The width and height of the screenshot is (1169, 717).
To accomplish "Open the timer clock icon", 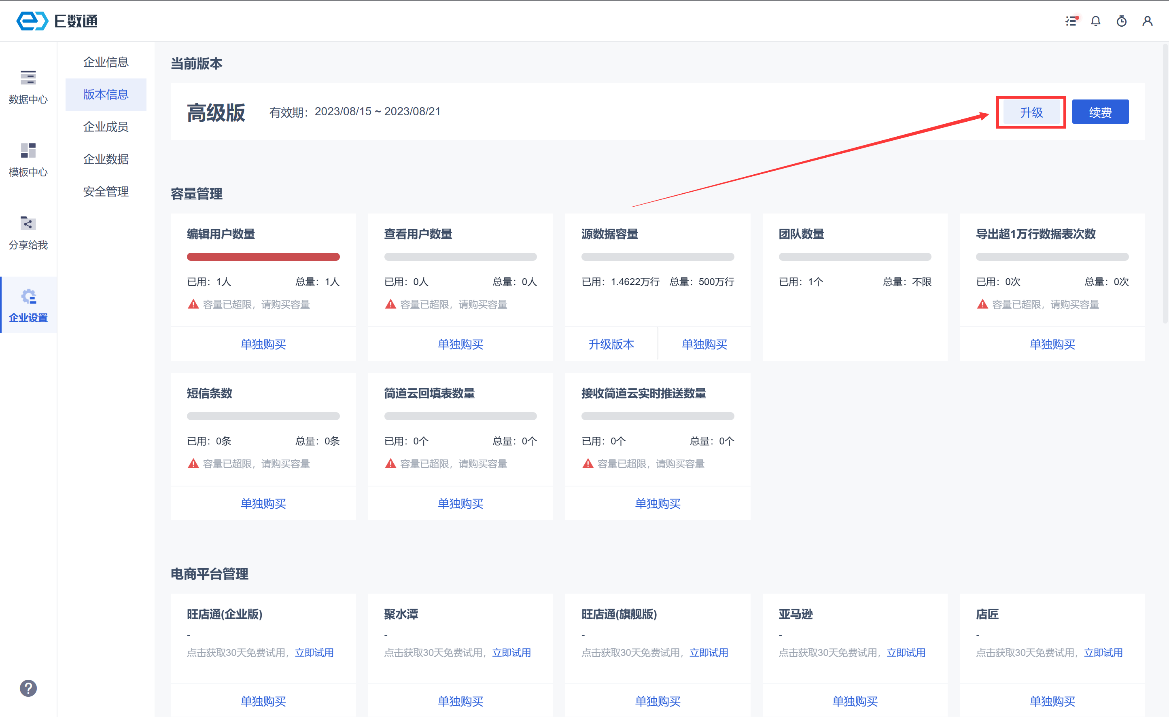I will tap(1122, 21).
